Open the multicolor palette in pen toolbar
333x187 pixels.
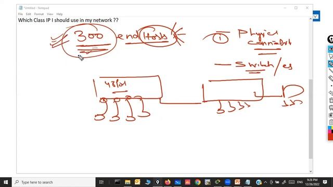(x=330, y=129)
